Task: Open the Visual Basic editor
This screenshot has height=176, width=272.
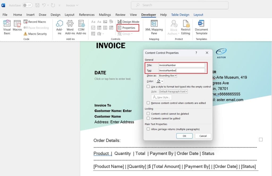Action: pos(7,27)
